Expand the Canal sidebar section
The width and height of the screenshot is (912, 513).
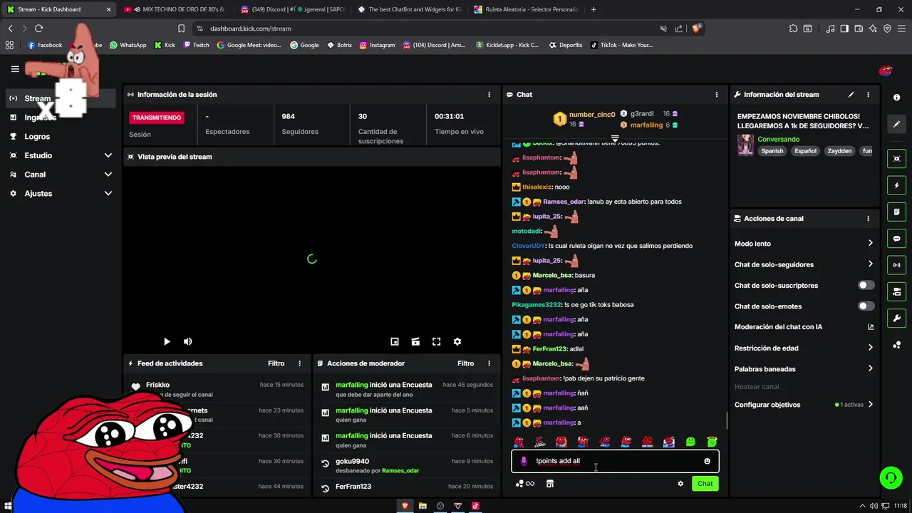[108, 175]
